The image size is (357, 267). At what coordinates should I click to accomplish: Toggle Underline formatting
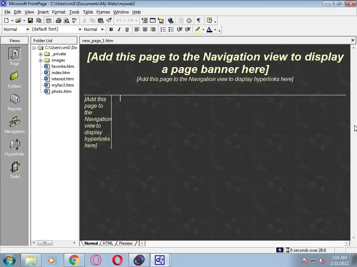pyautogui.click(x=127, y=30)
